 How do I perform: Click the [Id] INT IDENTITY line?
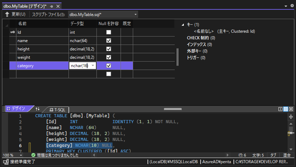112,122
